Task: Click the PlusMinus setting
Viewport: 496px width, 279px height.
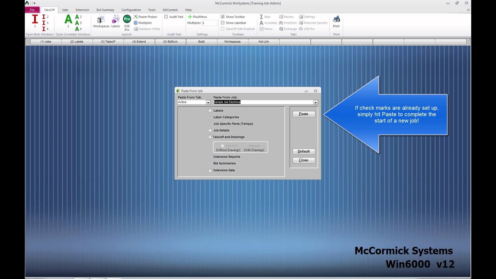Action: click(x=198, y=17)
